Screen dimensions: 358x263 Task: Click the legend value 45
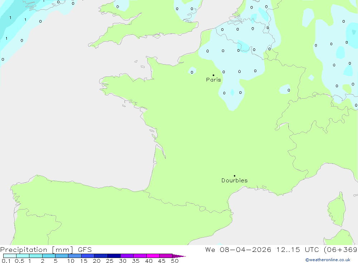tap(162, 261)
